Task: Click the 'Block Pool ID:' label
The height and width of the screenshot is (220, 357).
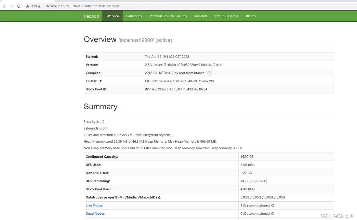Action: tap(97, 89)
